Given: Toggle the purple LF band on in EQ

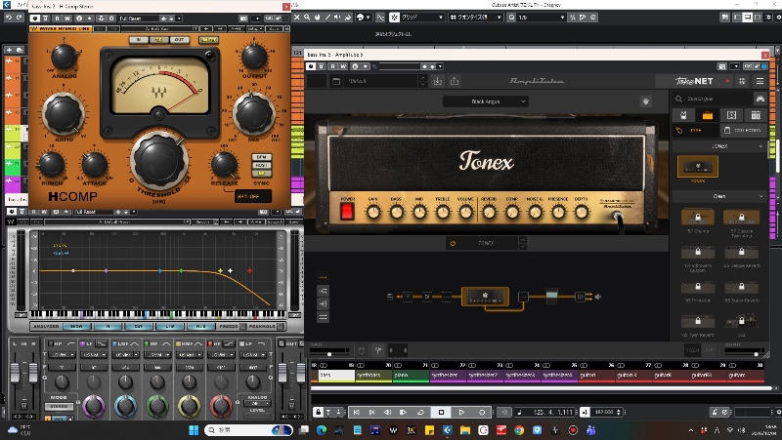Looking at the screenshot, I should click(82, 343).
